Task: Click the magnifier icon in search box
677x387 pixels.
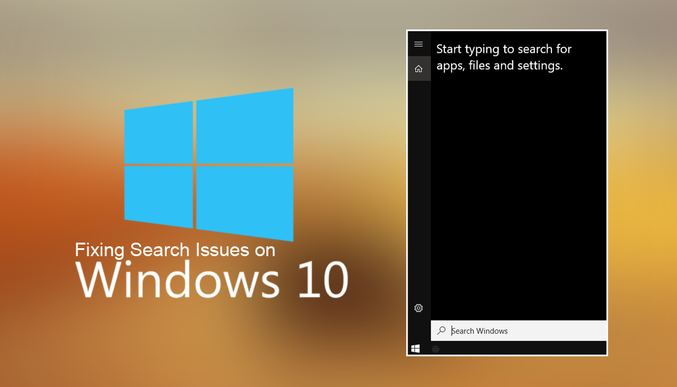Action: coord(441,330)
